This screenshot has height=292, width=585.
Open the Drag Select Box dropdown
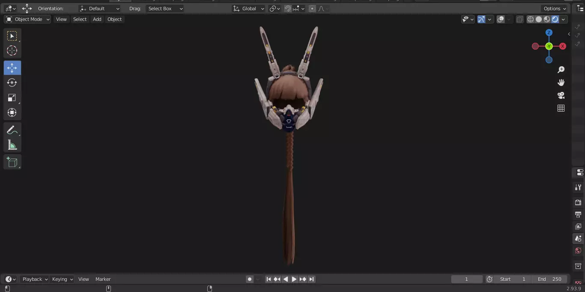click(165, 9)
